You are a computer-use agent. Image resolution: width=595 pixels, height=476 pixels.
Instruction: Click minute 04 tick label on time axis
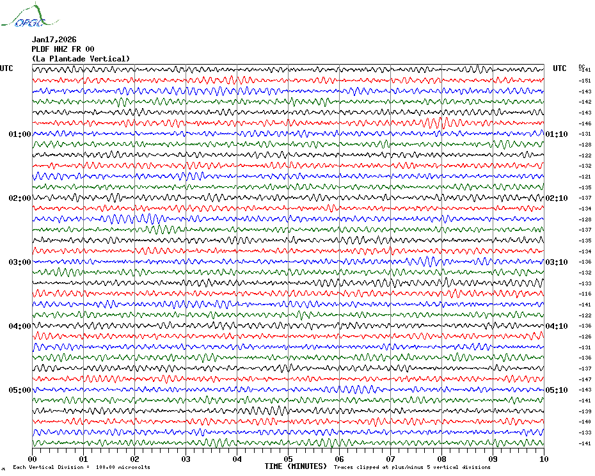(x=237, y=459)
